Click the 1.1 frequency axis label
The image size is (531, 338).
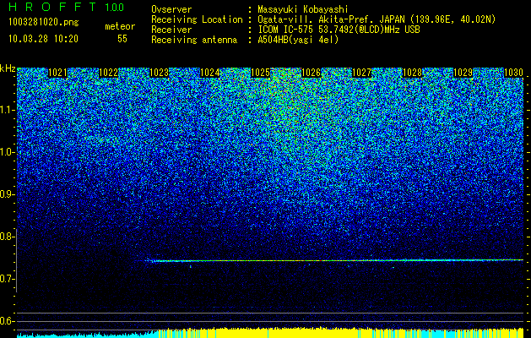pyautogui.click(x=6, y=110)
